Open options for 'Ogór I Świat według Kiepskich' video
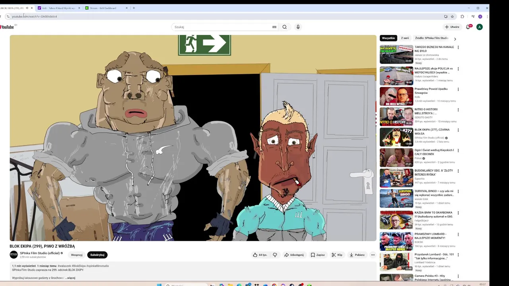The height and width of the screenshot is (286, 509). [458, 151]
